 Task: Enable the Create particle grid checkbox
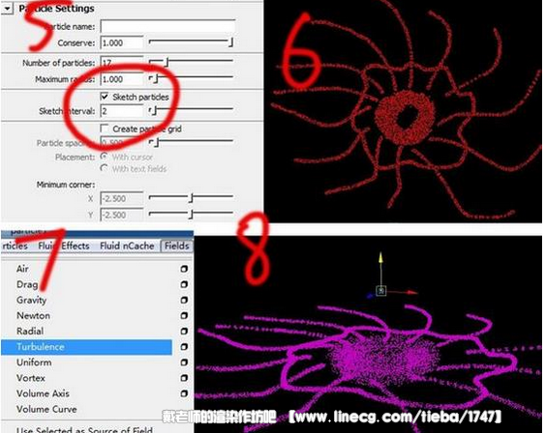105,129
